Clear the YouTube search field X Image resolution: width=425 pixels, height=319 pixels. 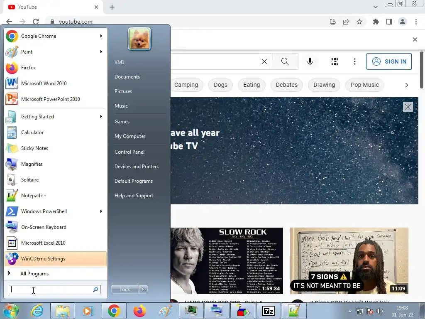[264, 61]
